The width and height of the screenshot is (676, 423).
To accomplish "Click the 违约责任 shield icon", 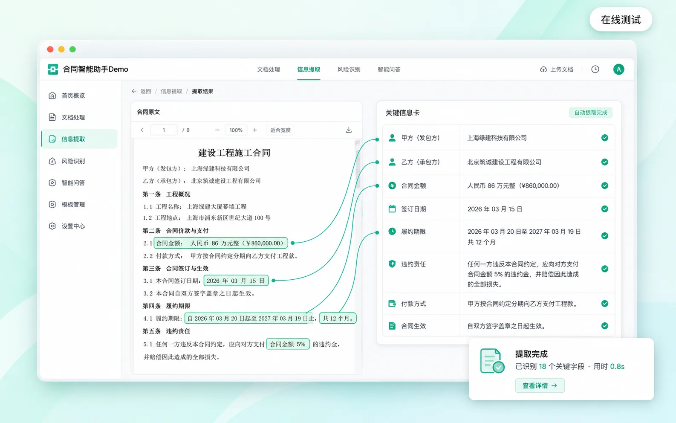I will (392, 264).
